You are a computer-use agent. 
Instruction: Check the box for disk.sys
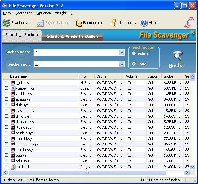pos(7,105)
